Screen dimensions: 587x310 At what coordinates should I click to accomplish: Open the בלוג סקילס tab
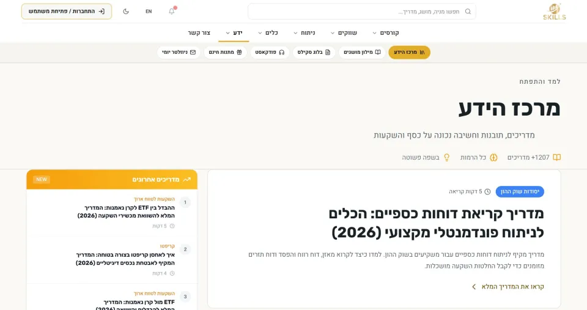coord(314,53)
